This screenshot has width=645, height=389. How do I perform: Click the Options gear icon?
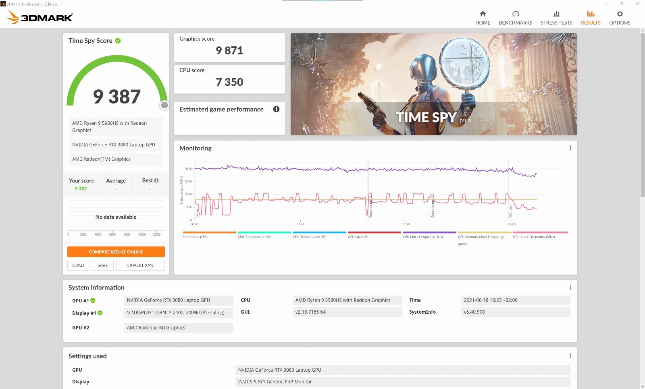pos(620,14)
